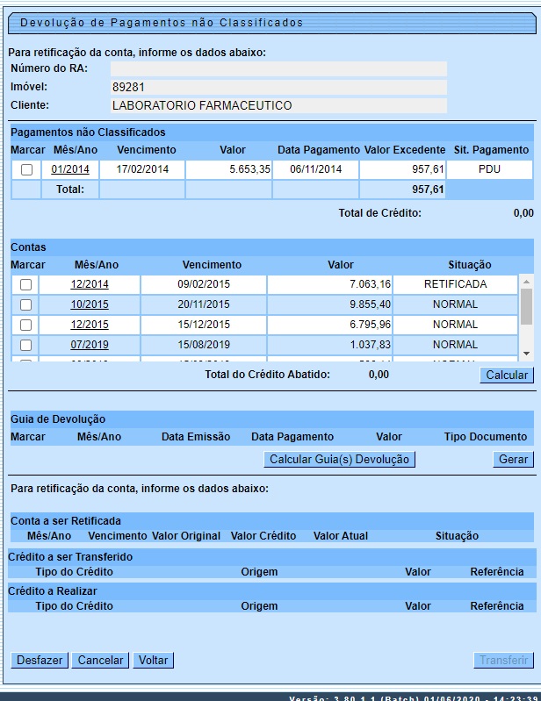541x701 pixels.
Task: Open the 07/2019 account link
Action: point(90,345)
